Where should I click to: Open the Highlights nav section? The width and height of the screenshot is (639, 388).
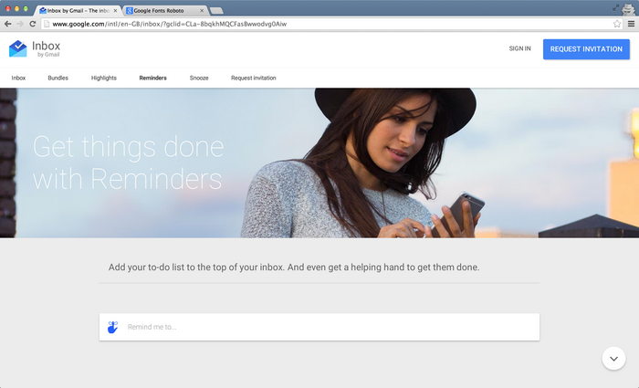(x=103, y=78)
